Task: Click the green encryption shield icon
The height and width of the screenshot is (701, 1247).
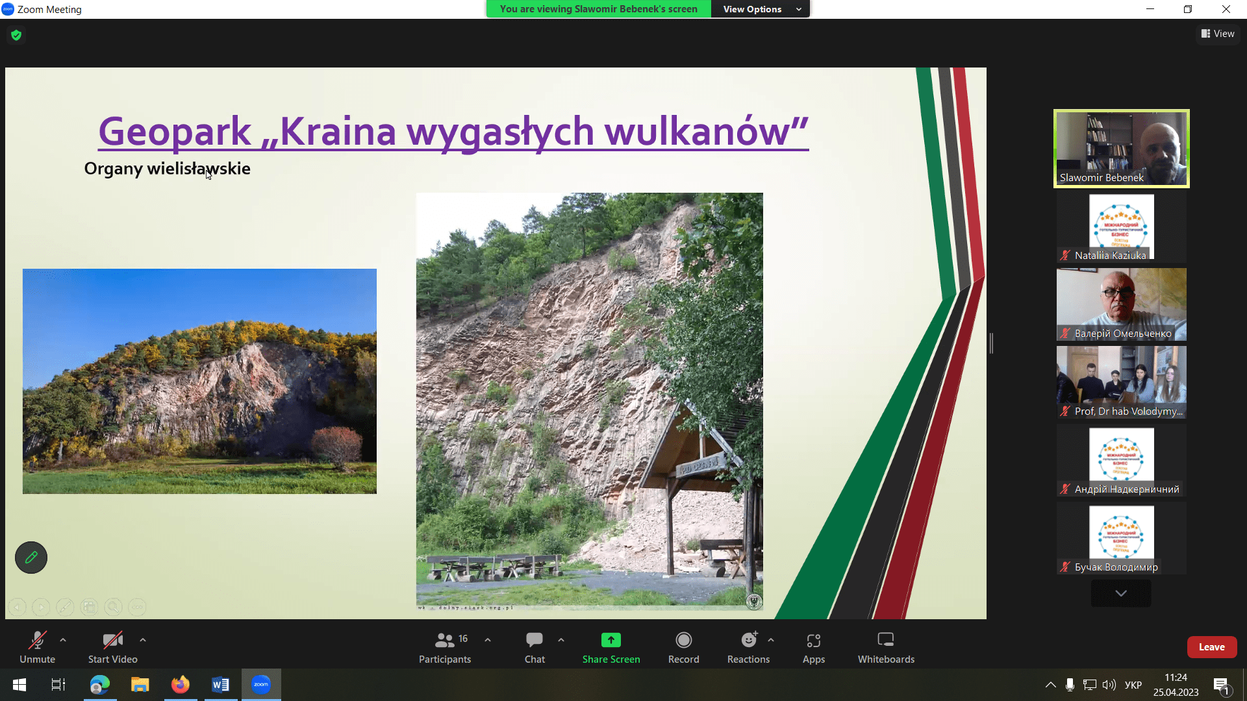Action: (x=16, y=35)
